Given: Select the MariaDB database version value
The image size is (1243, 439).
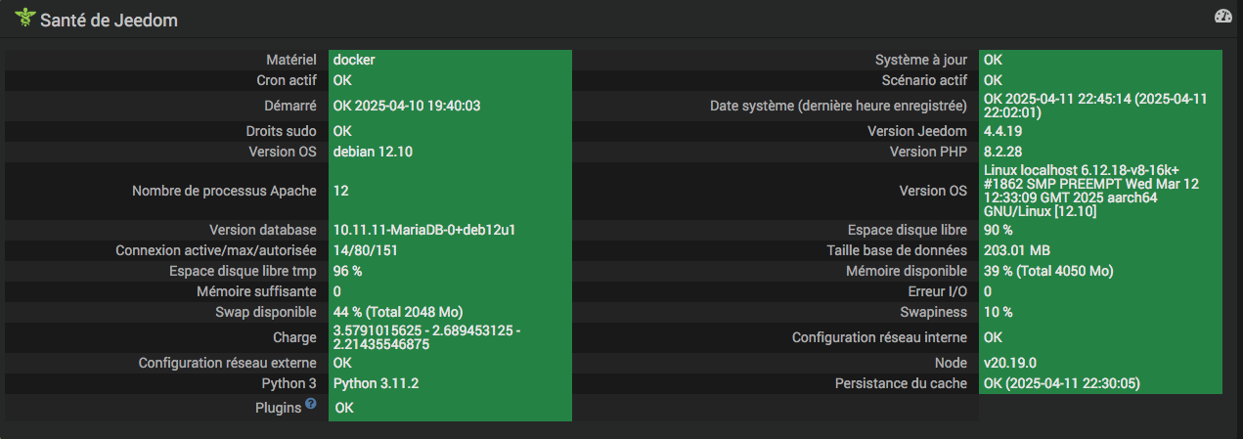Looking at the screenshot, I should click(423, 230).
